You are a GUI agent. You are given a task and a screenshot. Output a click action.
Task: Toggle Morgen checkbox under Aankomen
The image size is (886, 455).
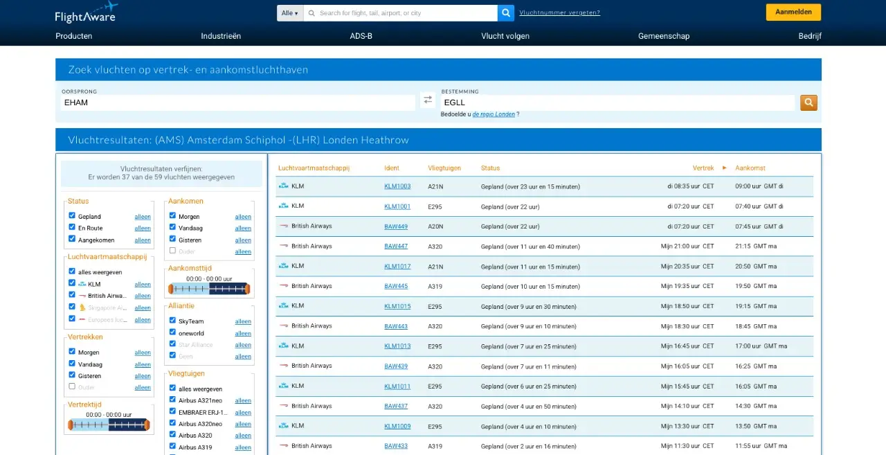click(x=172, y=216)
